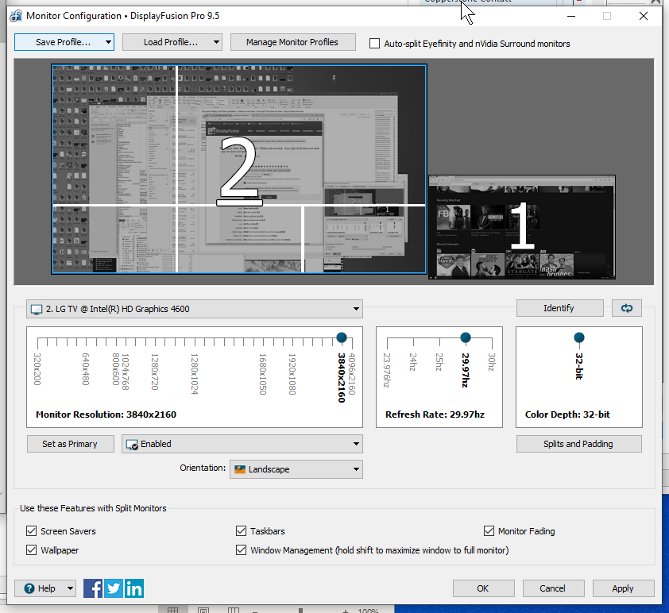Uncheck the Screen Savers checkbox
Viewport: 669px width, 613px height.
coord(32,531)
